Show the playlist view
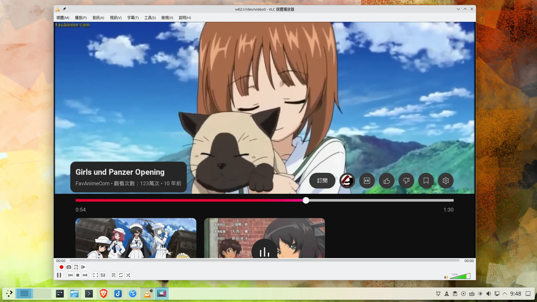The width and height of the screenshot is (537, 302). (113, 275)
